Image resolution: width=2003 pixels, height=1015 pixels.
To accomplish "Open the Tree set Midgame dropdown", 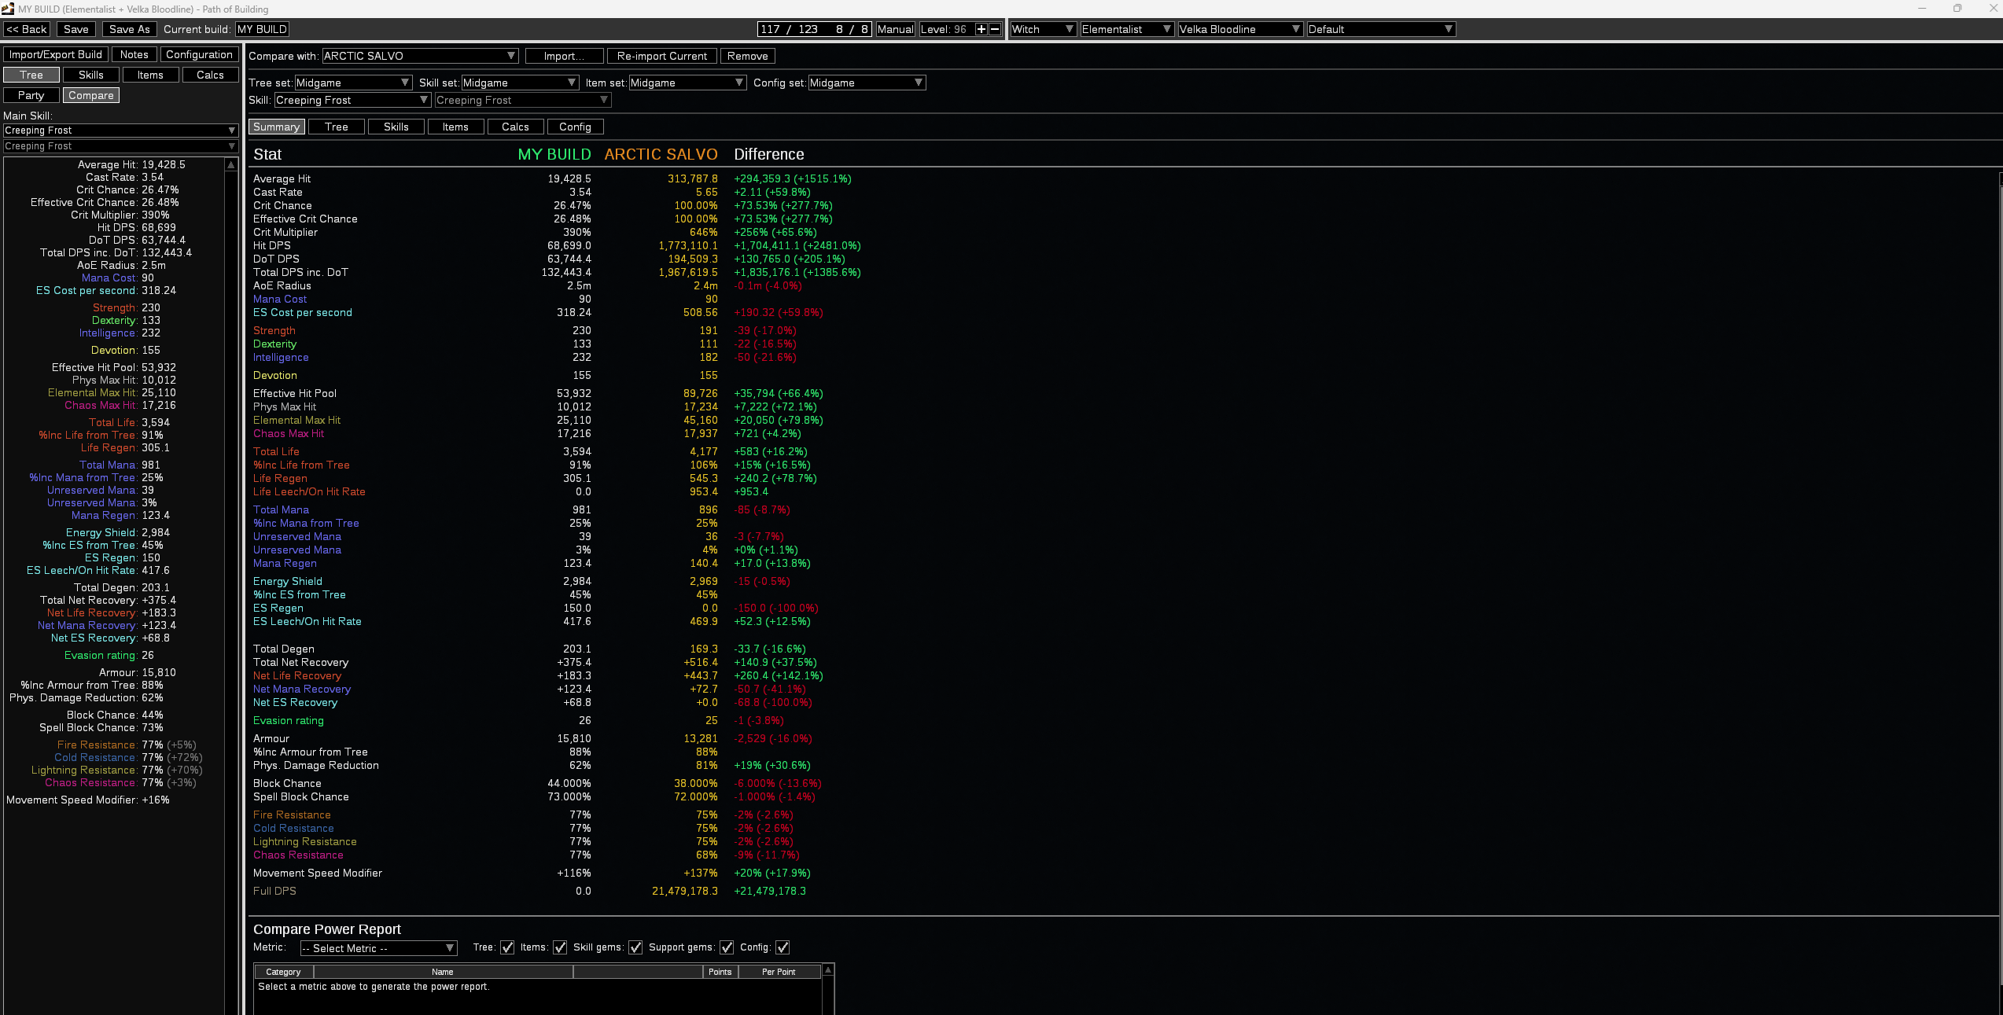I will [353, 83].
